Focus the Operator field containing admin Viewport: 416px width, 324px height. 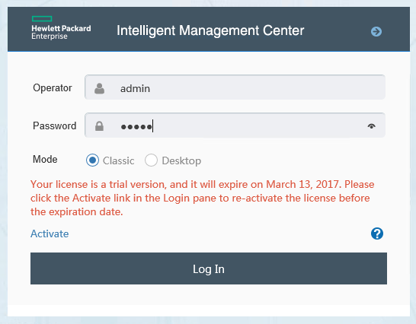[235, 87]
